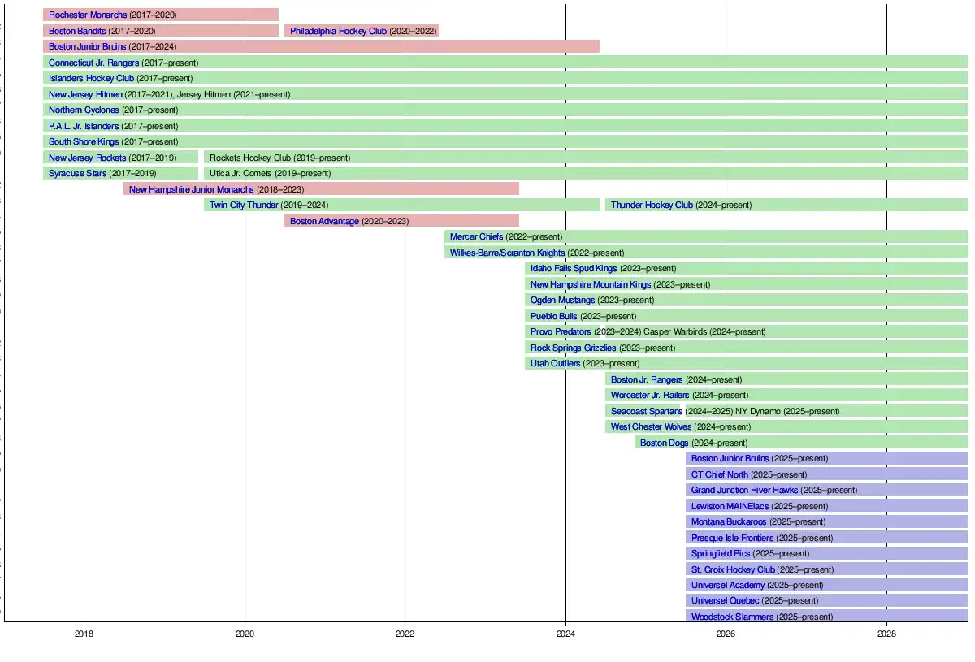Open the Northern Cyclones link
Viewport: 975px width, 662px height.
84,110
